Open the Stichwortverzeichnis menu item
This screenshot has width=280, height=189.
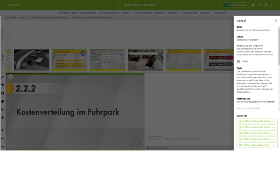click(x=109, y=13)
